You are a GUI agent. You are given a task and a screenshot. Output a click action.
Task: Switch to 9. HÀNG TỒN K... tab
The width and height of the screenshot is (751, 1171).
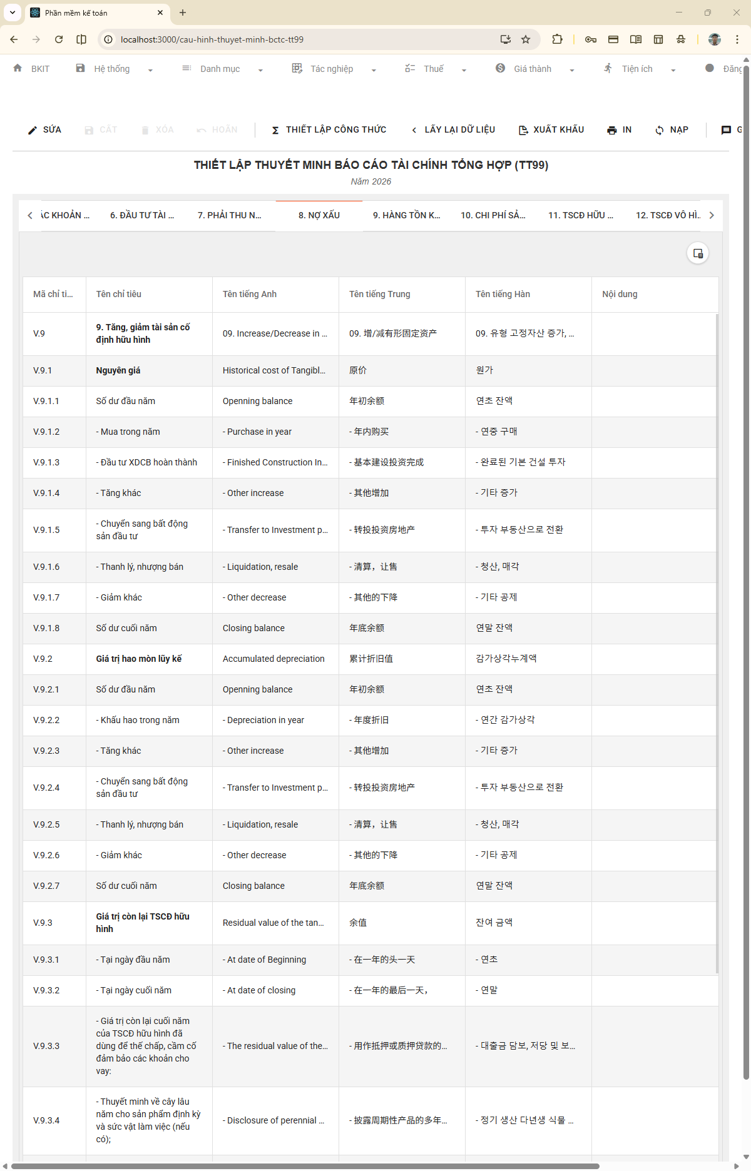tap(407, 215)
